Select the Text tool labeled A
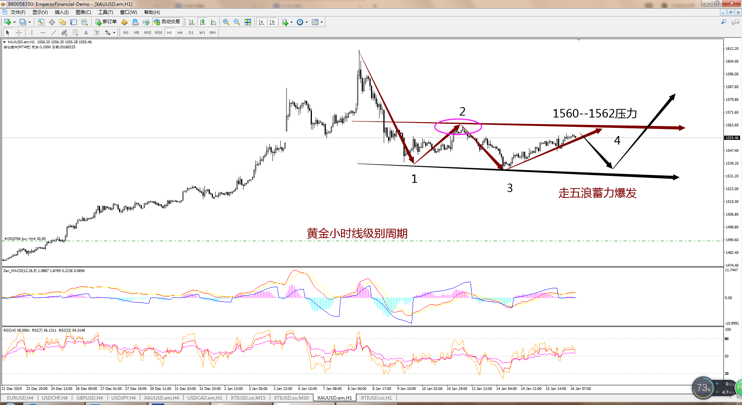742x405 pixels. coord(86,32)
